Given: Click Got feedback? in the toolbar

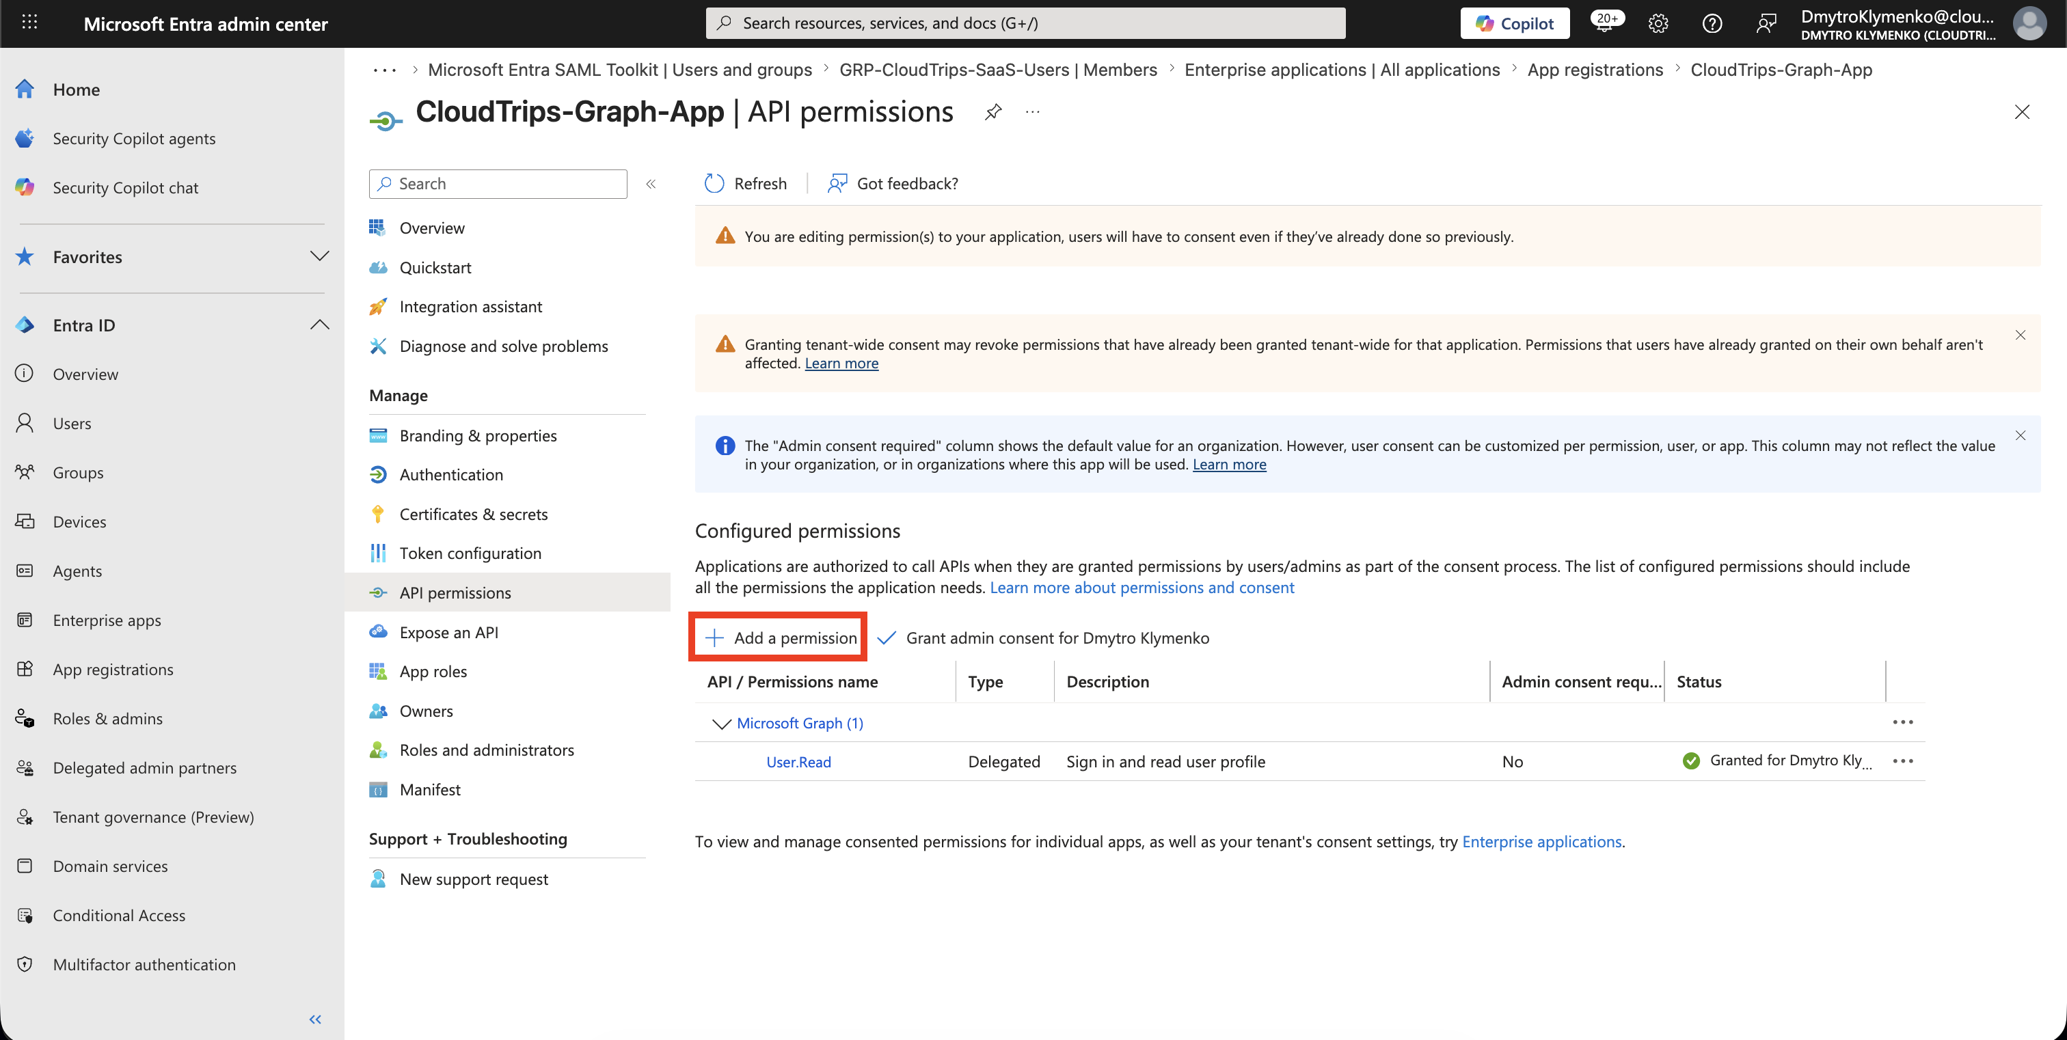Looking at the screenshot, I should coord(893,184).
